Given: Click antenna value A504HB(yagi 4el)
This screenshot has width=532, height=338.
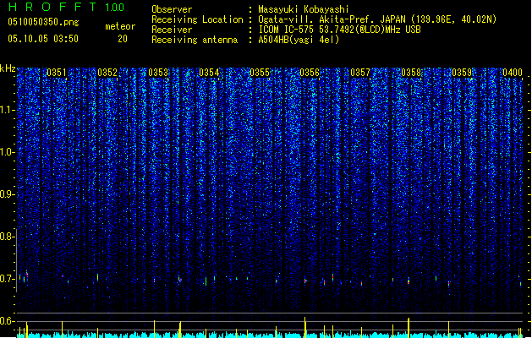Looking at the screenshot, I should pos(299,40).
